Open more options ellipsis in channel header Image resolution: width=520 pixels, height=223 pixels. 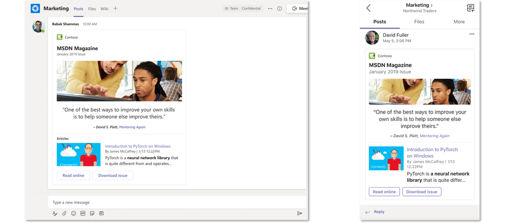pos(270,9)
